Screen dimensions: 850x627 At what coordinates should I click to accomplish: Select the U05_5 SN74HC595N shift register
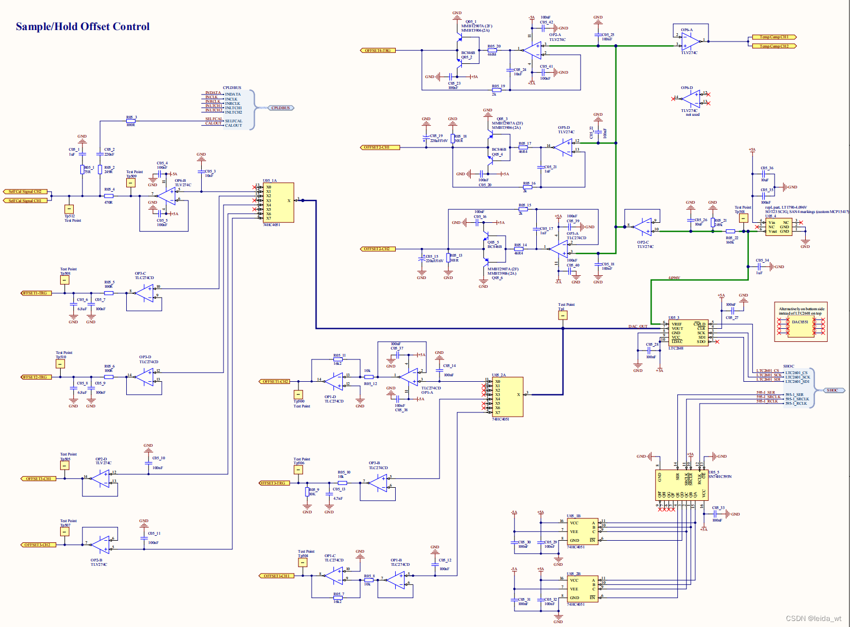pos(682,486)
